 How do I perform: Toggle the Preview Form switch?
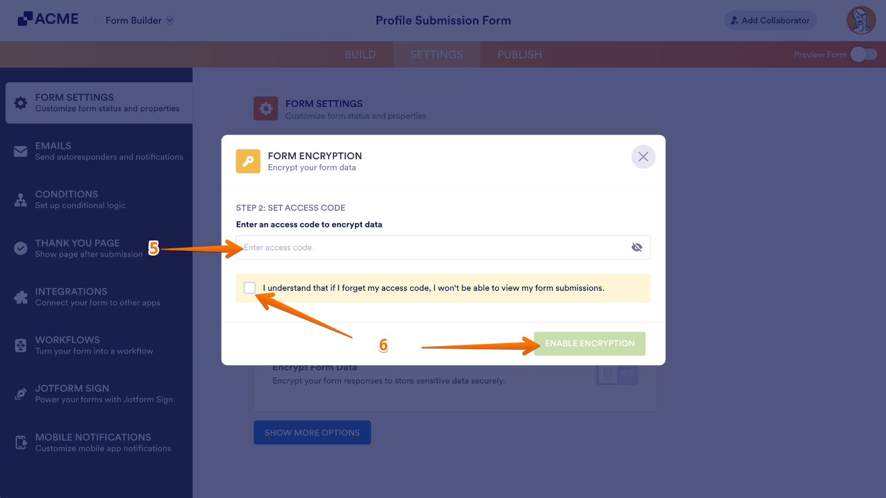863,54
